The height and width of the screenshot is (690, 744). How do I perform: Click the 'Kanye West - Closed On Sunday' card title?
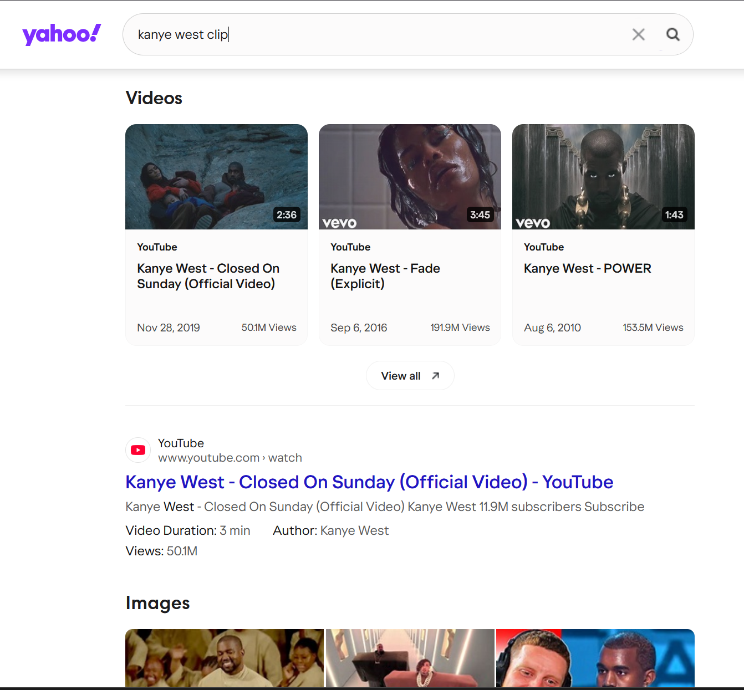[208, 276]
